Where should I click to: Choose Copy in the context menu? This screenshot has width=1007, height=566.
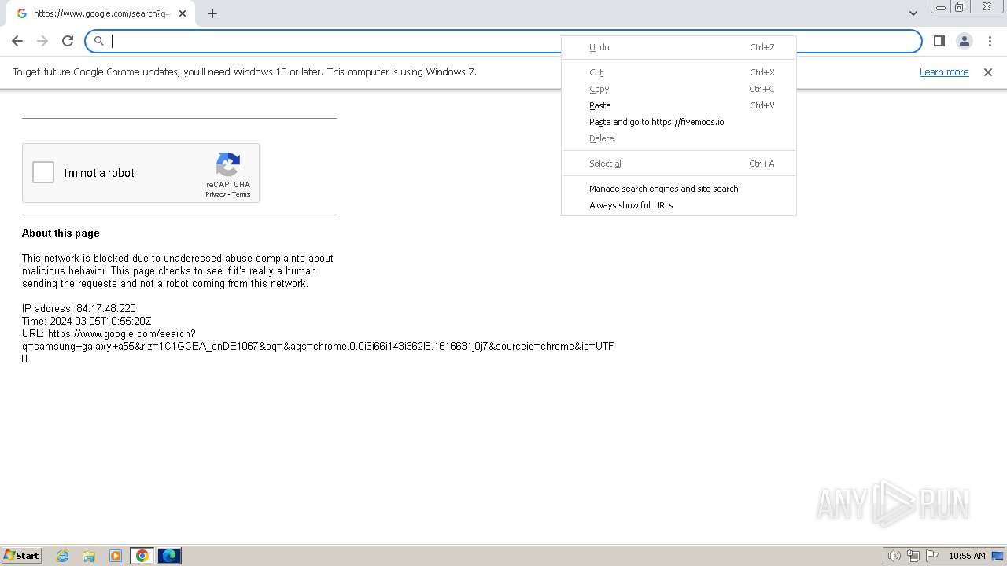[x=679, y=89]
